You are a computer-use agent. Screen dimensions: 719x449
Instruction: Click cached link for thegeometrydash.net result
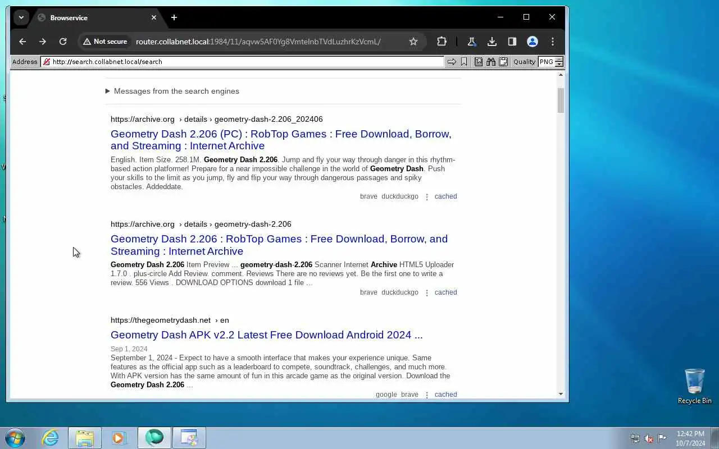coord(445,395)
